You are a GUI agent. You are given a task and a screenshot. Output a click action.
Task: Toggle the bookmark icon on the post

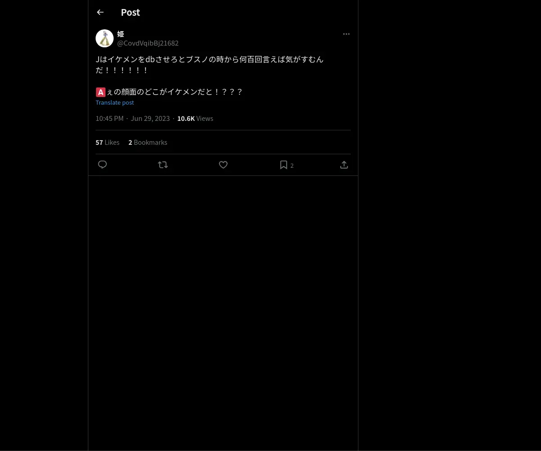pyautogui.click(x=284, y=165)
